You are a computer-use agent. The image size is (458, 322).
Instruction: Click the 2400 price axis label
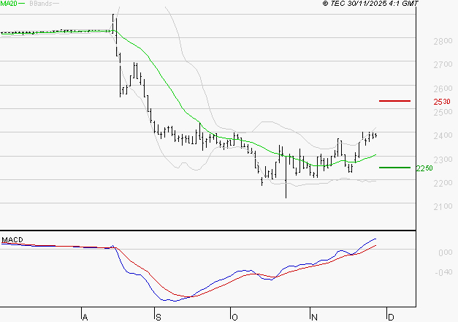tap(443, 136)
